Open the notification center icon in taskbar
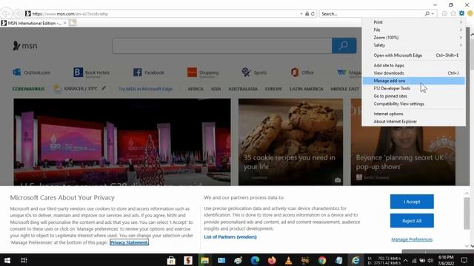This screenshot has width=474, height=266. click(x=464, y=260)
